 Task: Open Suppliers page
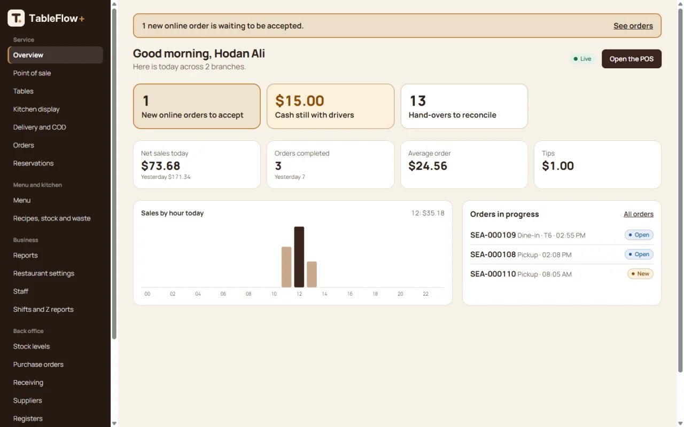click(x=55, y=400)
